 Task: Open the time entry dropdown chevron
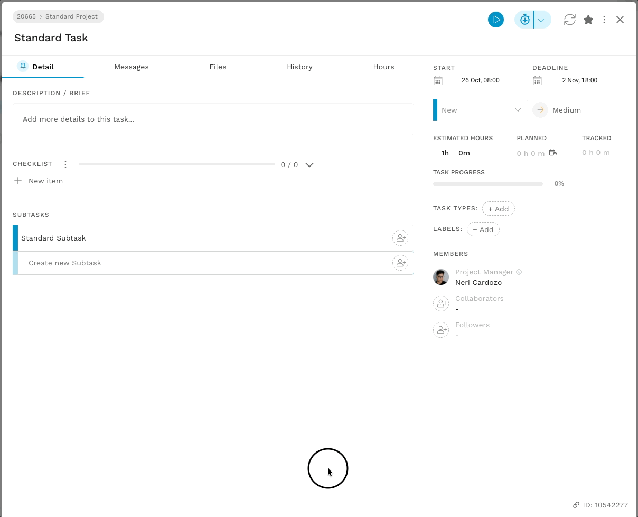(x=541, y=20)
